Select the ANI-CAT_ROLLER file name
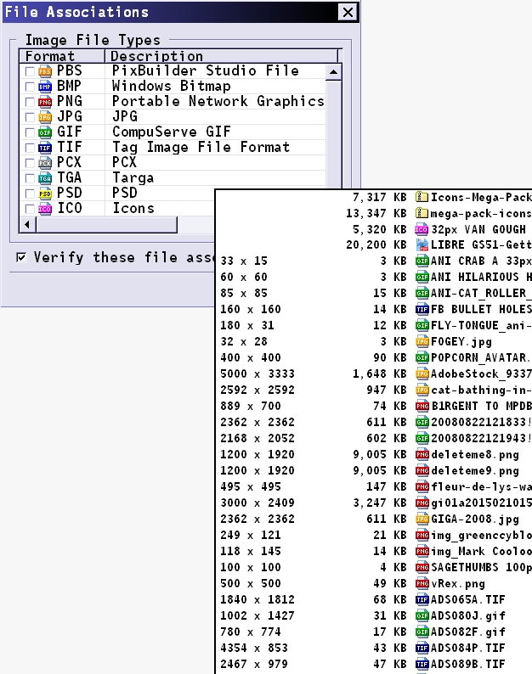532x674 pixels. pos(481,294)
